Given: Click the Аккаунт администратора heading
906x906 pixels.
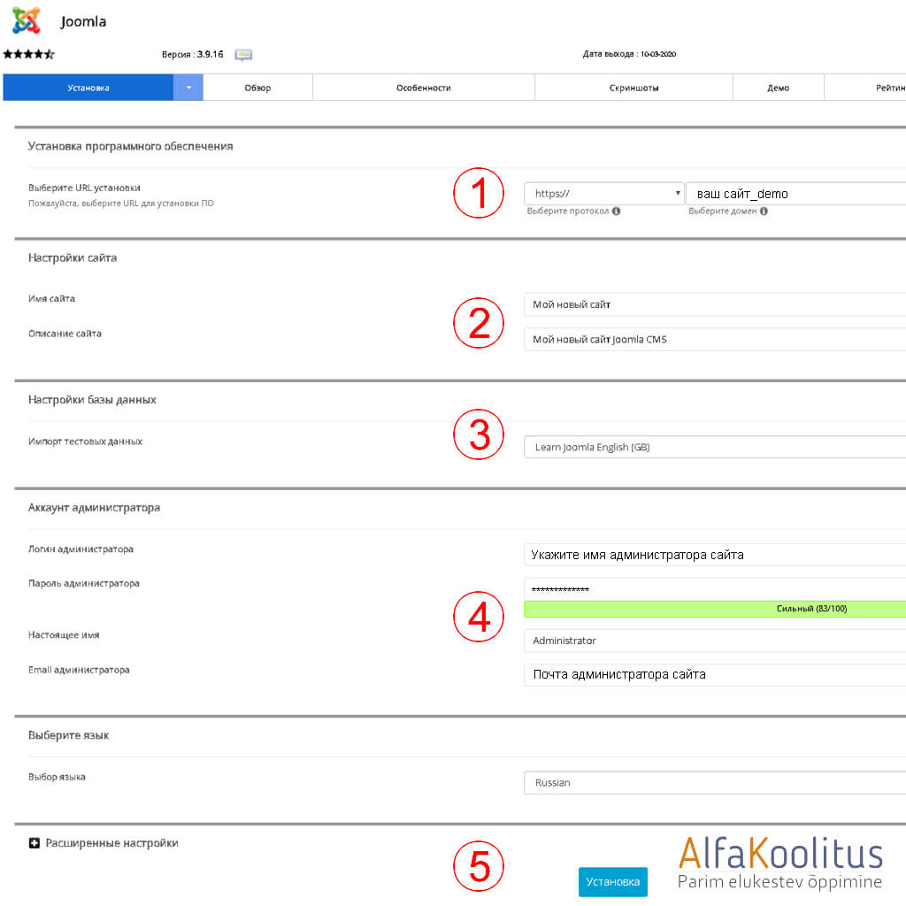Looking at the screenshot, I should click(x=94, y=508).
